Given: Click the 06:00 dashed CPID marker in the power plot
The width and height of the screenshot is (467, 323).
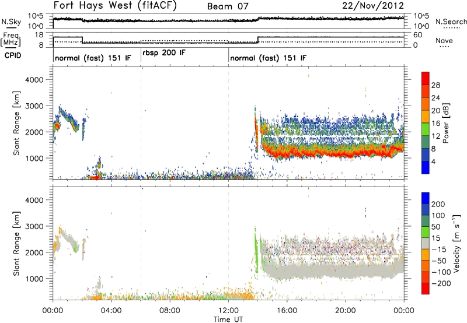Looking at the screenshot, I should coord(141,123).
